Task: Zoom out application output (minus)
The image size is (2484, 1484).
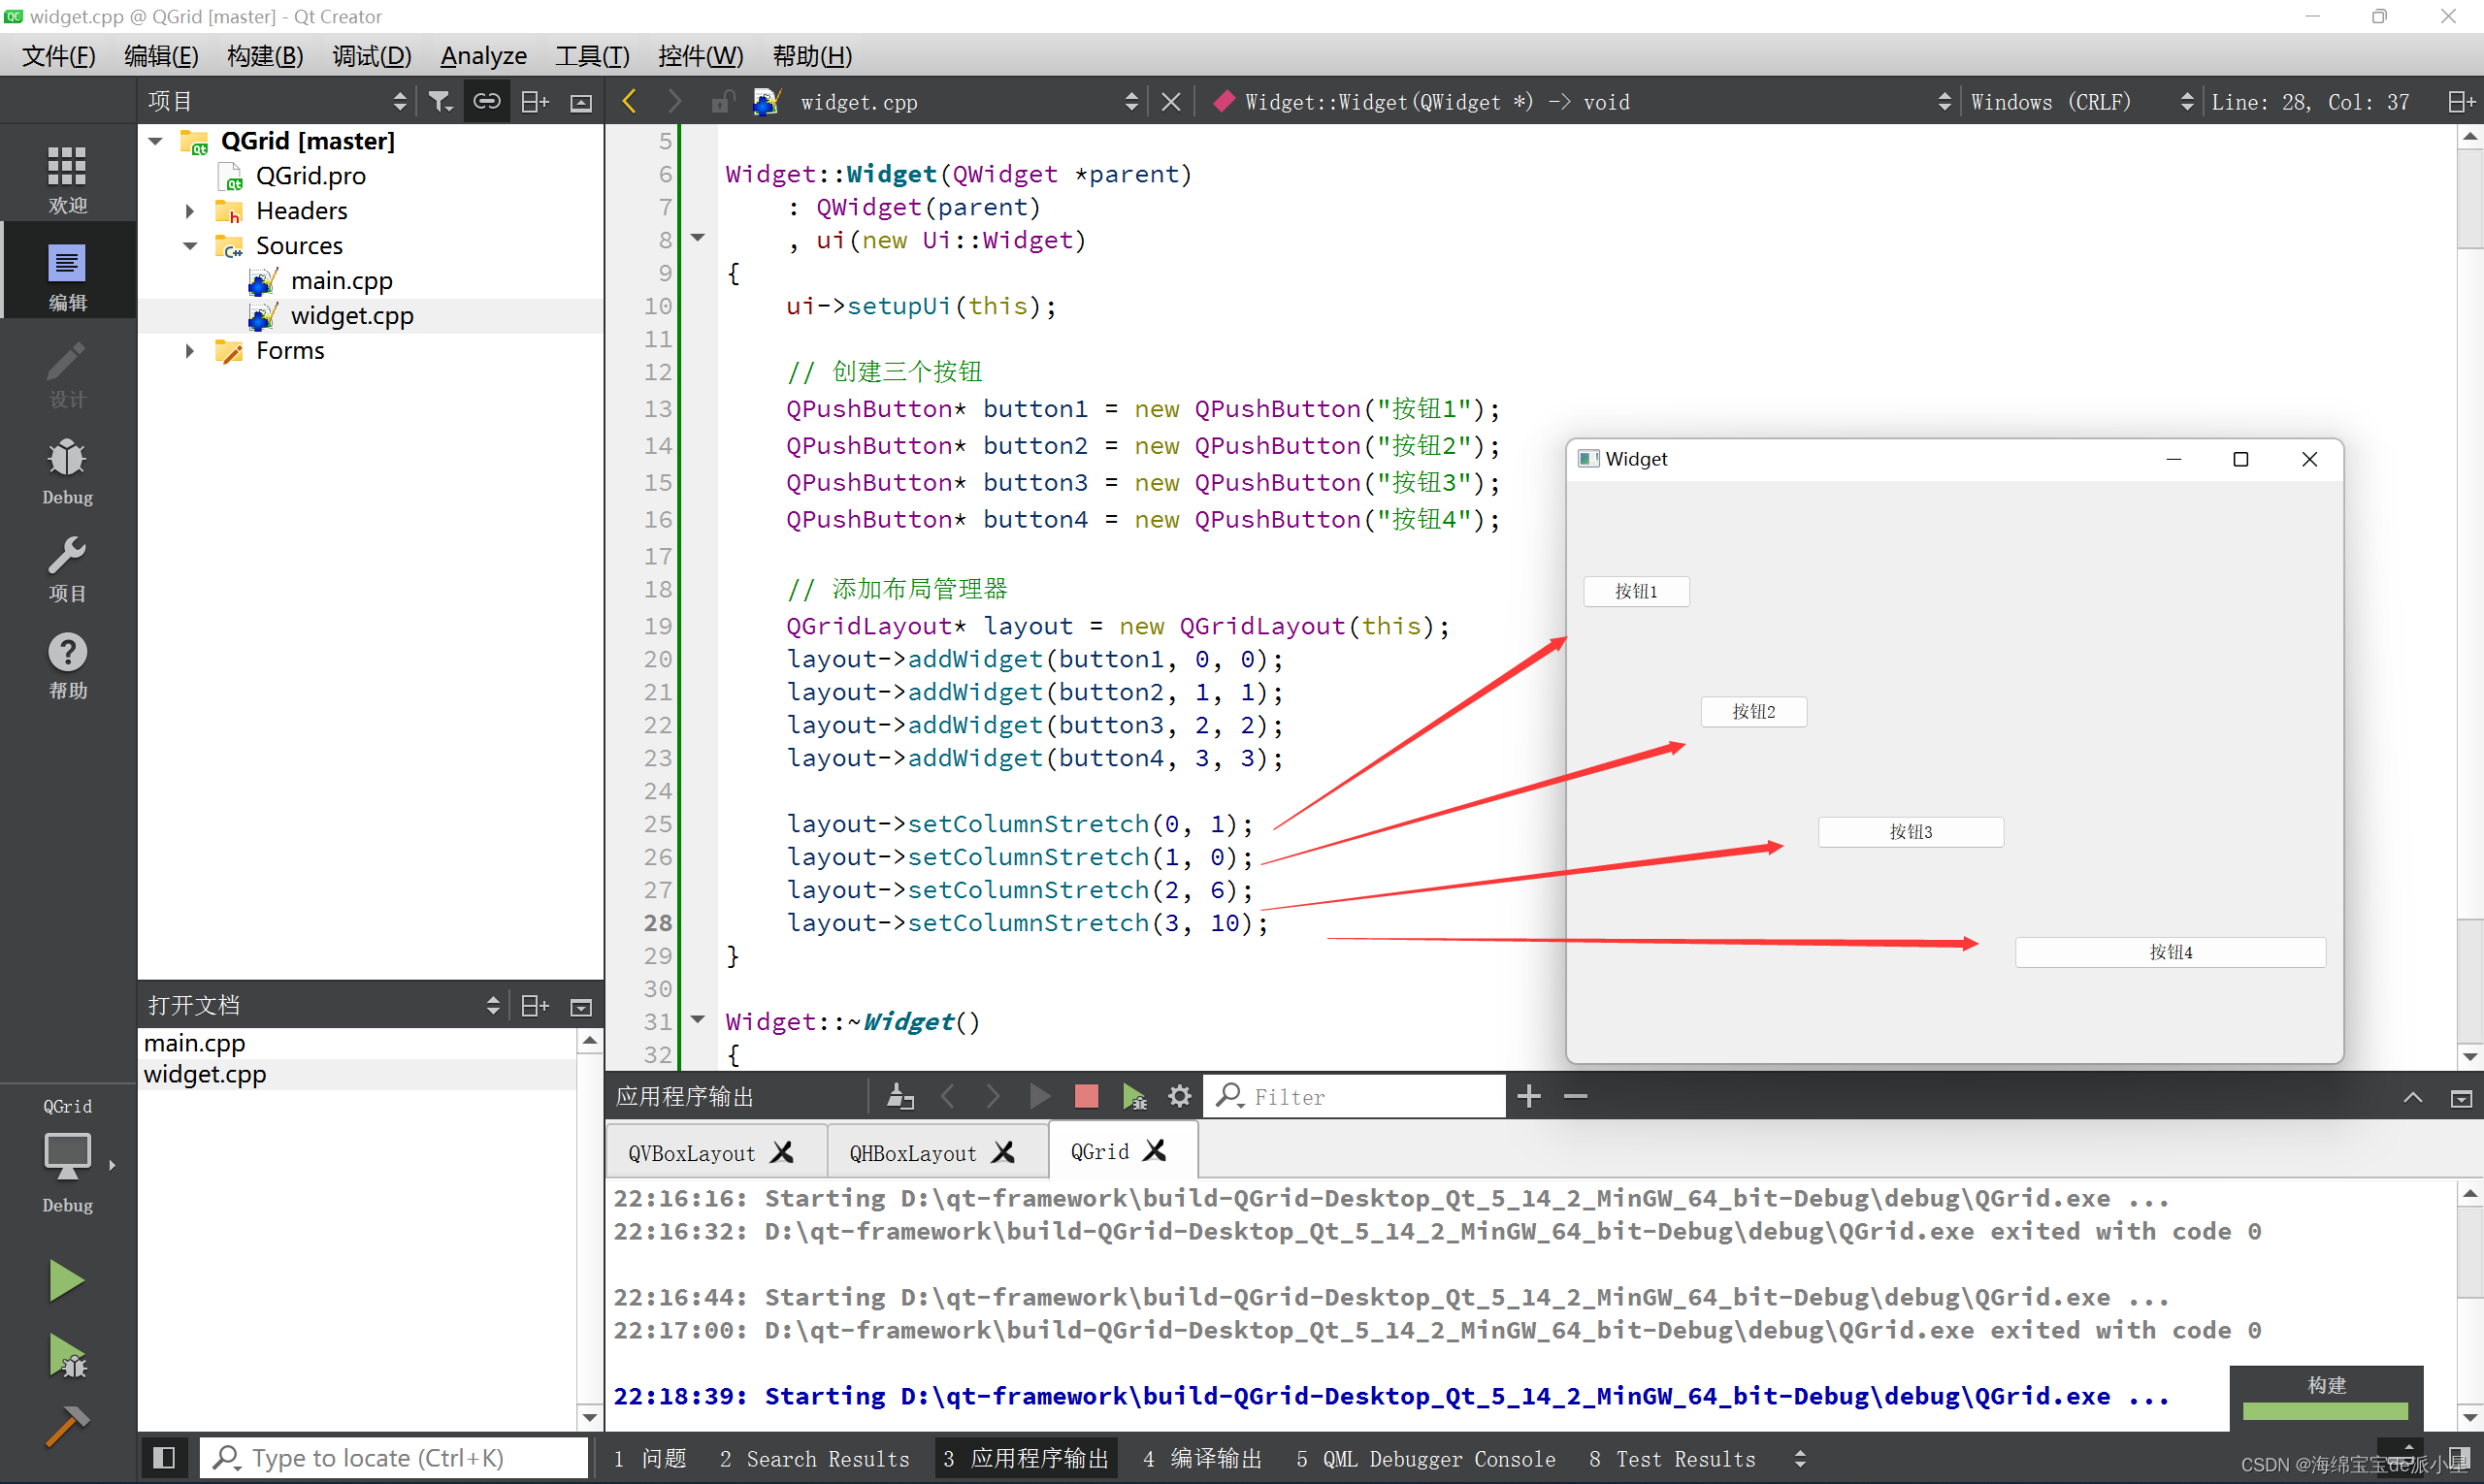Action: [1576, 1096]
